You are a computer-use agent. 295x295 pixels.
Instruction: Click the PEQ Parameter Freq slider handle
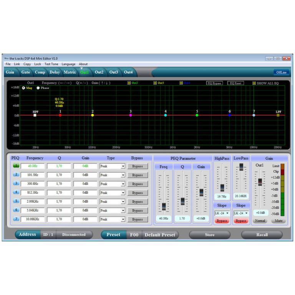click(x=164, y=206)
